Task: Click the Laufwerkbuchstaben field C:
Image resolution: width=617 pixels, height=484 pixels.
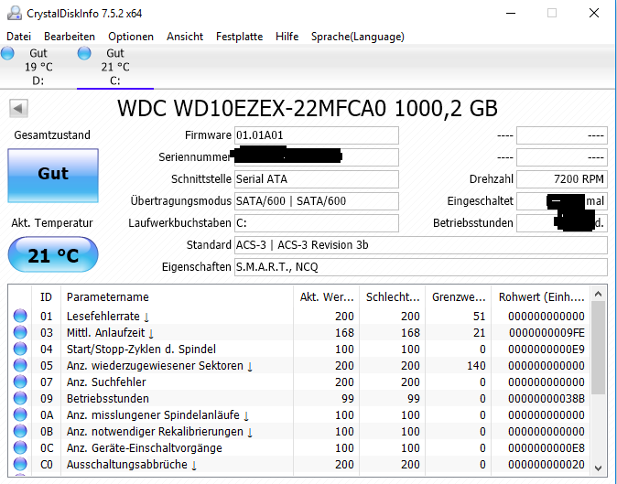Action: pyautogui.click(x=317, y=223)
